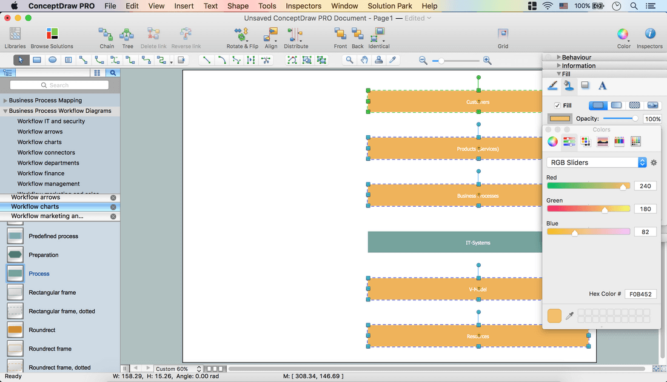667x382 pixels.
Task: Open the Shape menu
Action: tap(238, 6)
